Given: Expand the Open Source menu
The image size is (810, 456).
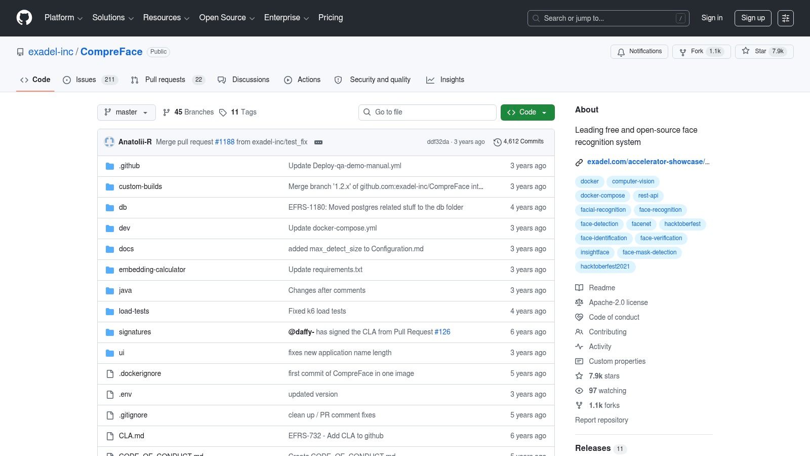Looking at the screenshot, I should point(227,18).
